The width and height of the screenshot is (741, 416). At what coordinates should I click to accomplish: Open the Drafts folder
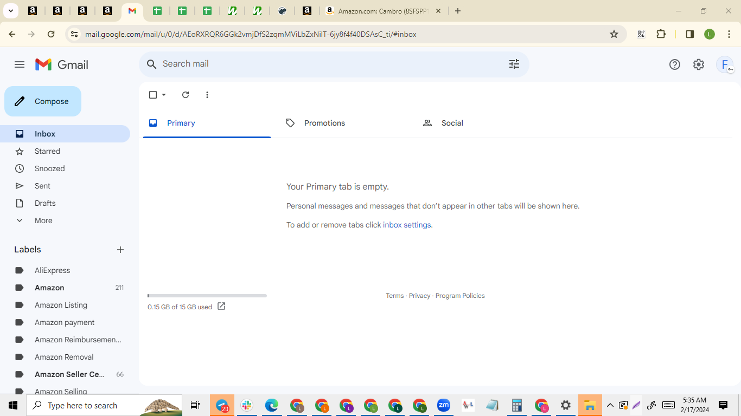point(65,203)
